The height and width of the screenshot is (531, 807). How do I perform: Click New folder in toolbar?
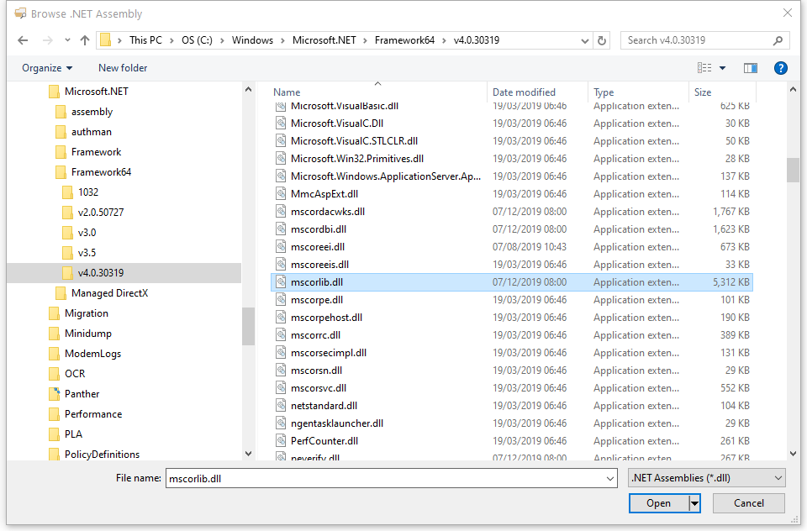pyautogui.click(x=123, y=68)
